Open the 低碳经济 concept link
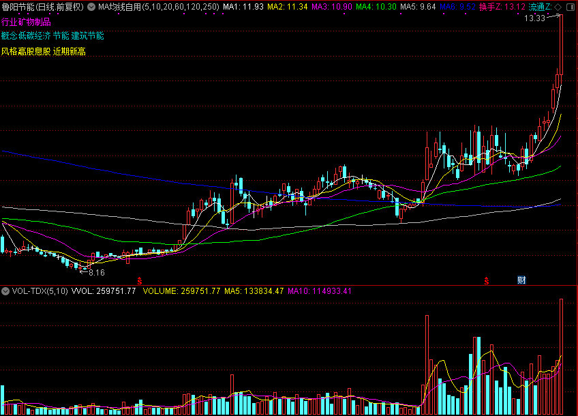Image resolution: width=578 pixels, height=416 pixels. (x=34, y=35)
